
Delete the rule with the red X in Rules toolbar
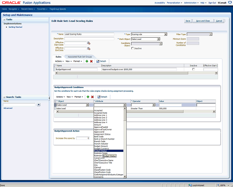pos(91,61)
